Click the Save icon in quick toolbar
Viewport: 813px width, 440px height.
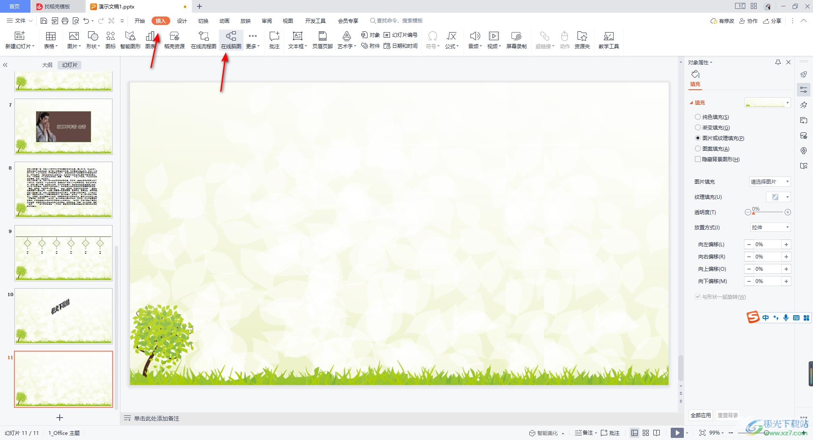click(x=44, y=21)
